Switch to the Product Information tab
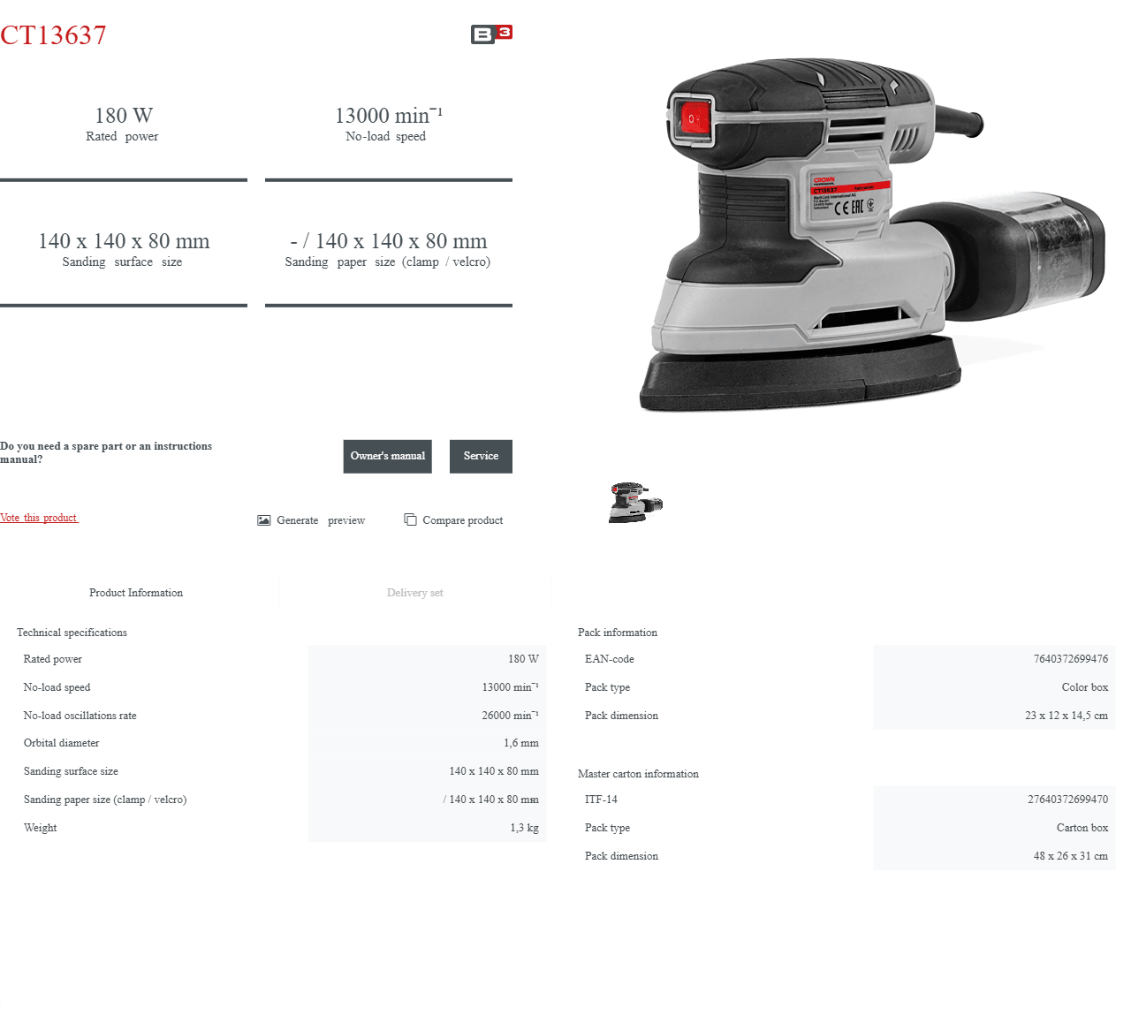 point(136,593)
